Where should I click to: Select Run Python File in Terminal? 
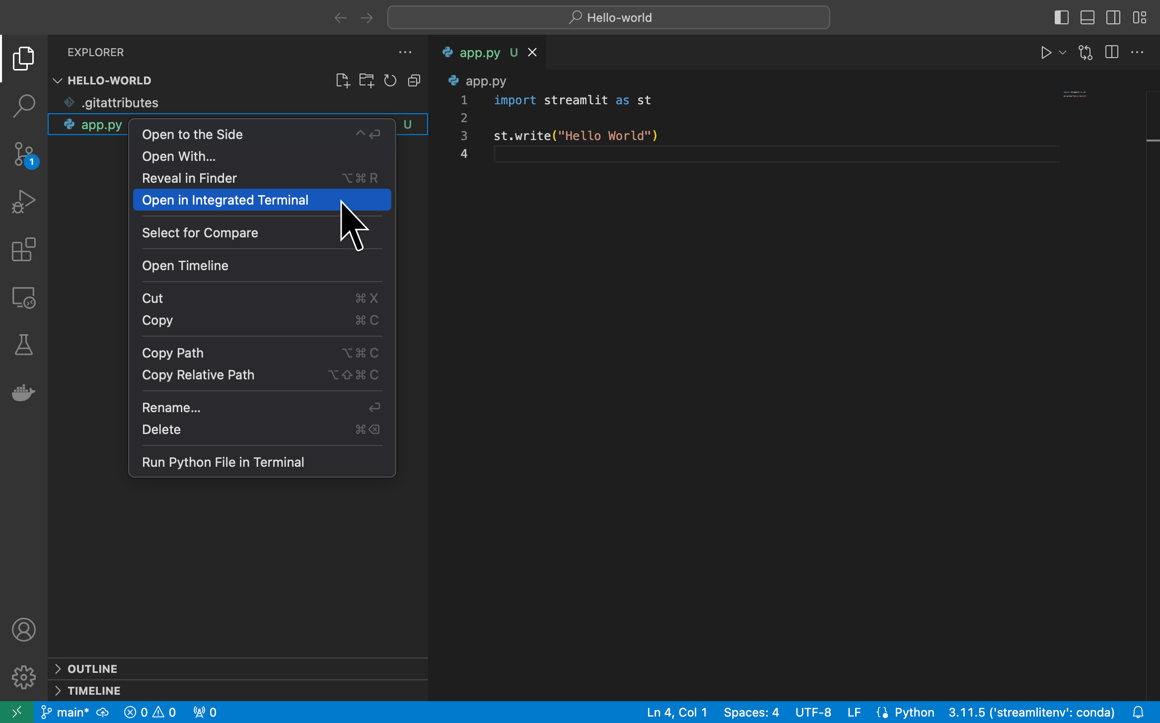[x=223, y=462]
